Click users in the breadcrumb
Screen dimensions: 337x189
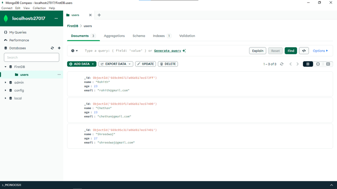coord(88,26)
